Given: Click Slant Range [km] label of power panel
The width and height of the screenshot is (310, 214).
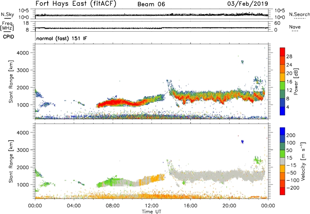Looking at the screenshot, I should click(11, 82).
